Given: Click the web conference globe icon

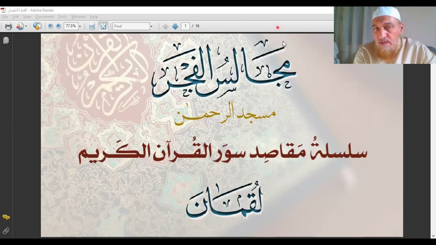Looking at the screenshot, I should pos(37,26).
